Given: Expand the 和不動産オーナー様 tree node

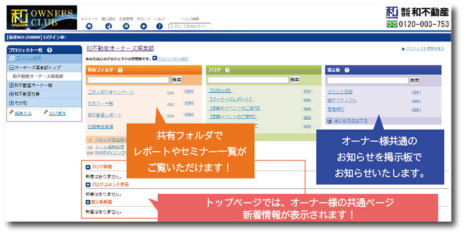Looking at the screenshot, I should (12, 85).
